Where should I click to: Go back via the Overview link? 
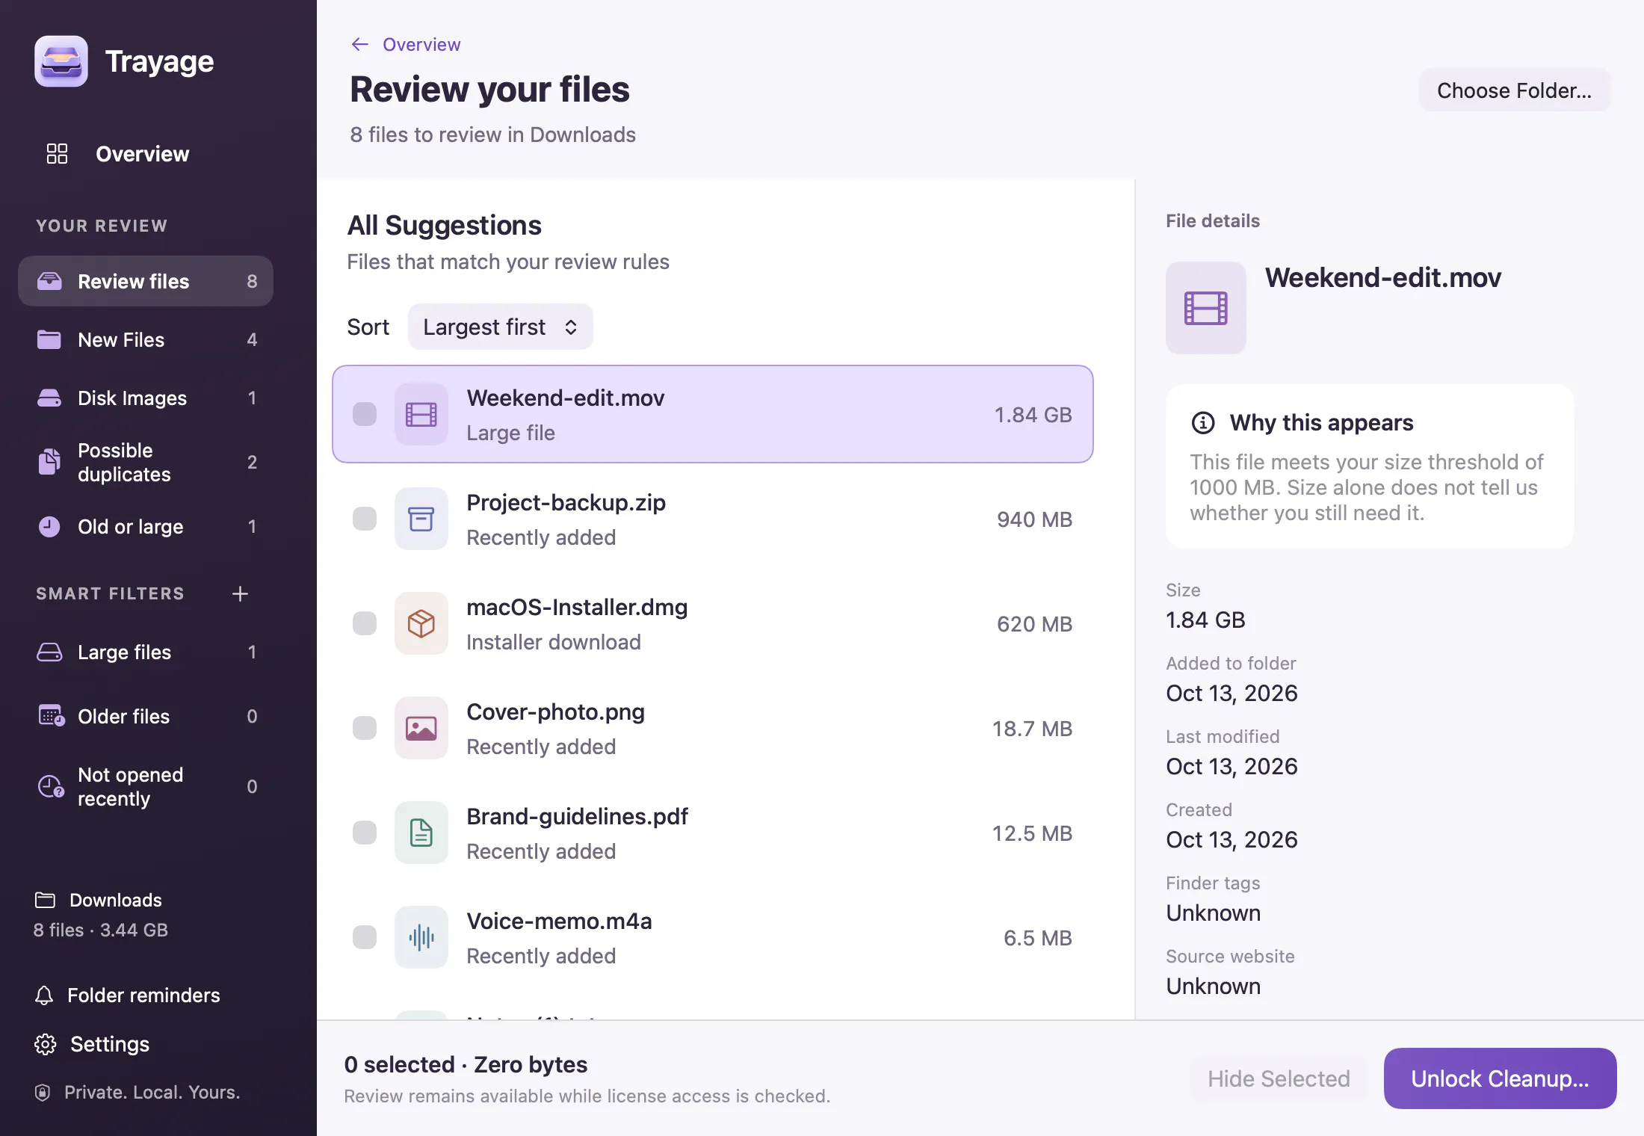click(x=421, y=44)
